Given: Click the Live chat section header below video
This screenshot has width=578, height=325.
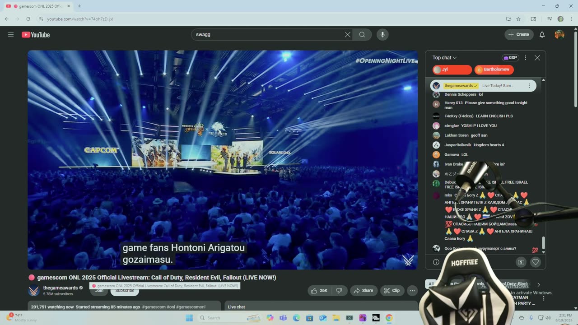Looking at the screenshot, I should [x=236, y=307].
